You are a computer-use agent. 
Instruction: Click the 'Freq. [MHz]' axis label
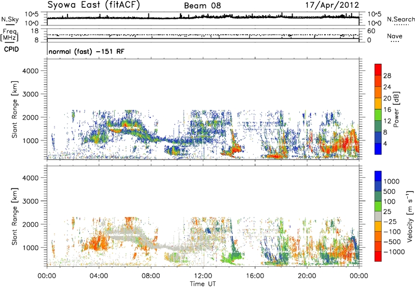pyautogui.click(x=9, y=35)
